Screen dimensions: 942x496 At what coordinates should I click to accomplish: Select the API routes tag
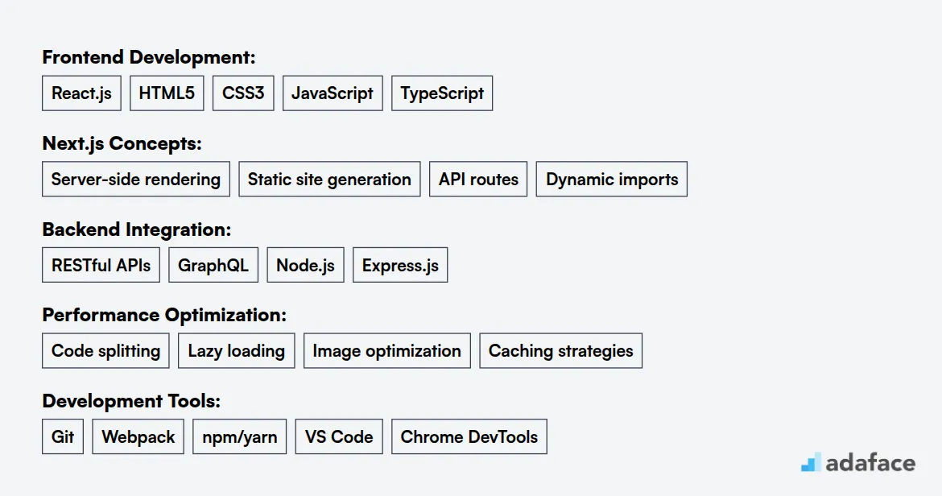point(478,179)
